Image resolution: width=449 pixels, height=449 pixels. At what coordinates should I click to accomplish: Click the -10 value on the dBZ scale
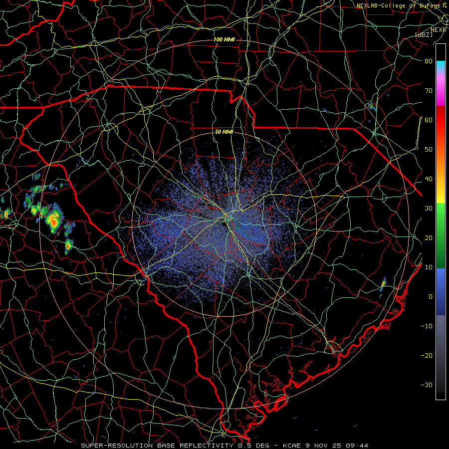pyautogui.click(x=427, y=326)
